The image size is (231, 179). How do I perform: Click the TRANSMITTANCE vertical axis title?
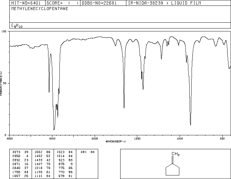click(x=1, y=84)
